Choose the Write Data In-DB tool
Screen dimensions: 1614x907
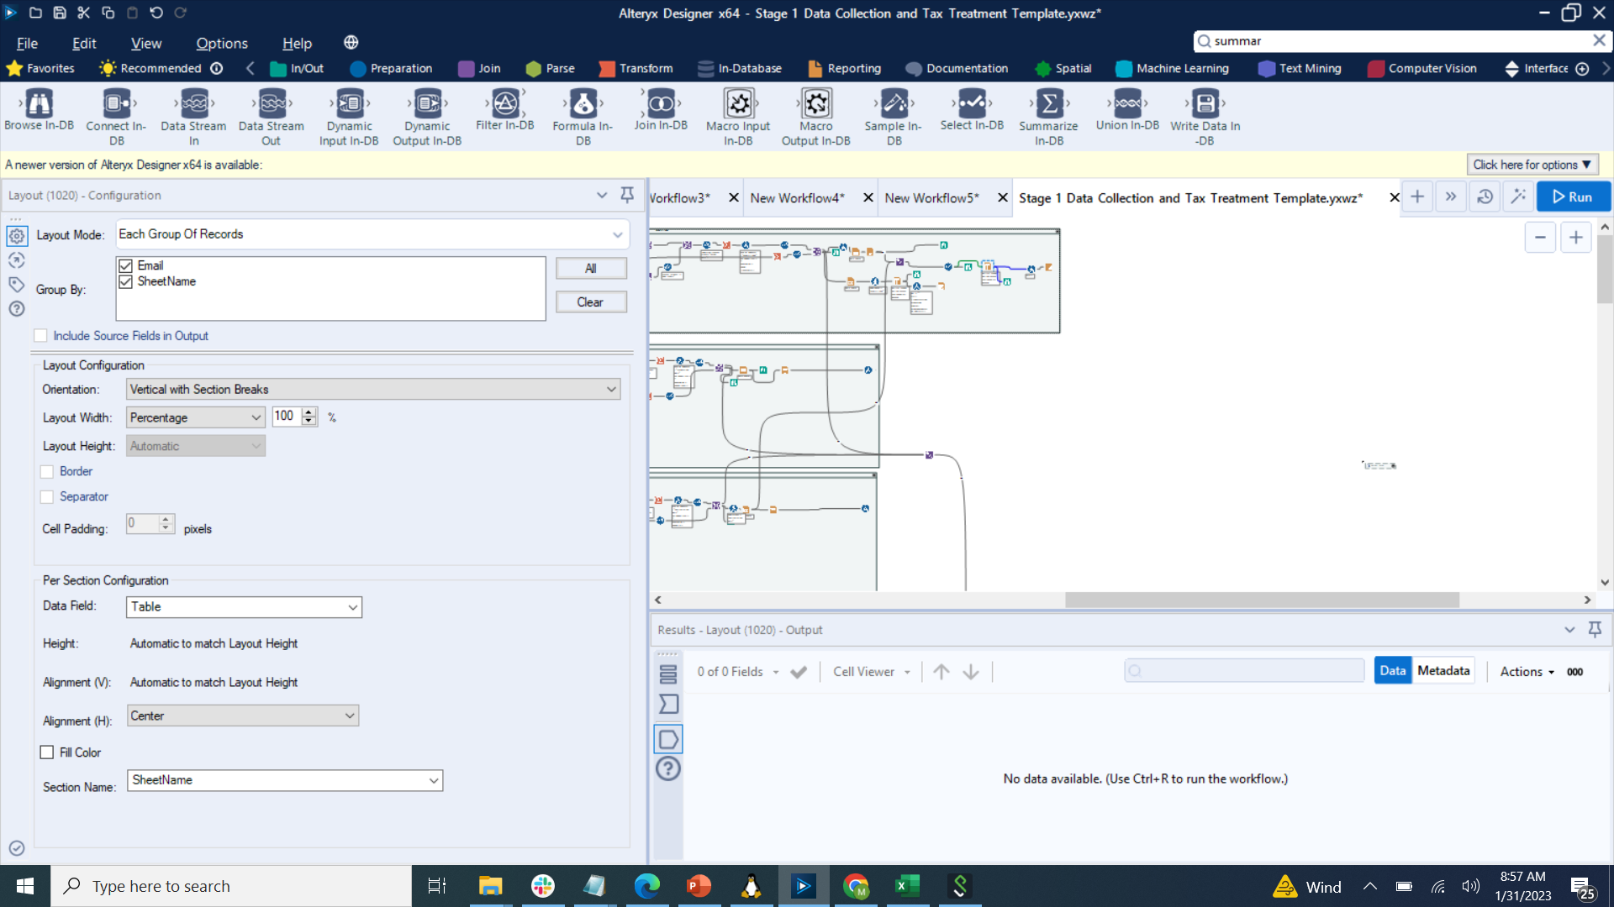pos(1204,115)
